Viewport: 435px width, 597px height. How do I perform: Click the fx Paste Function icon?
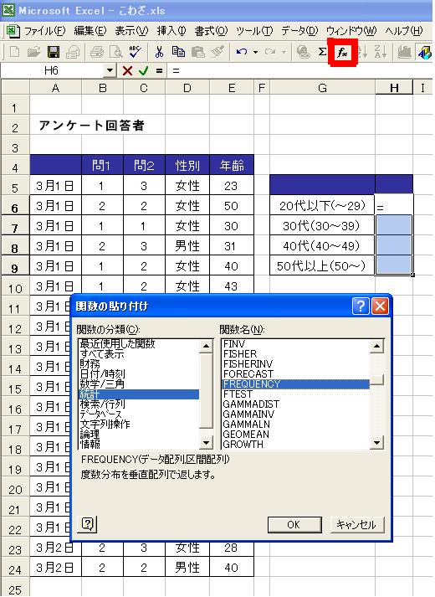tap(343, 53)
